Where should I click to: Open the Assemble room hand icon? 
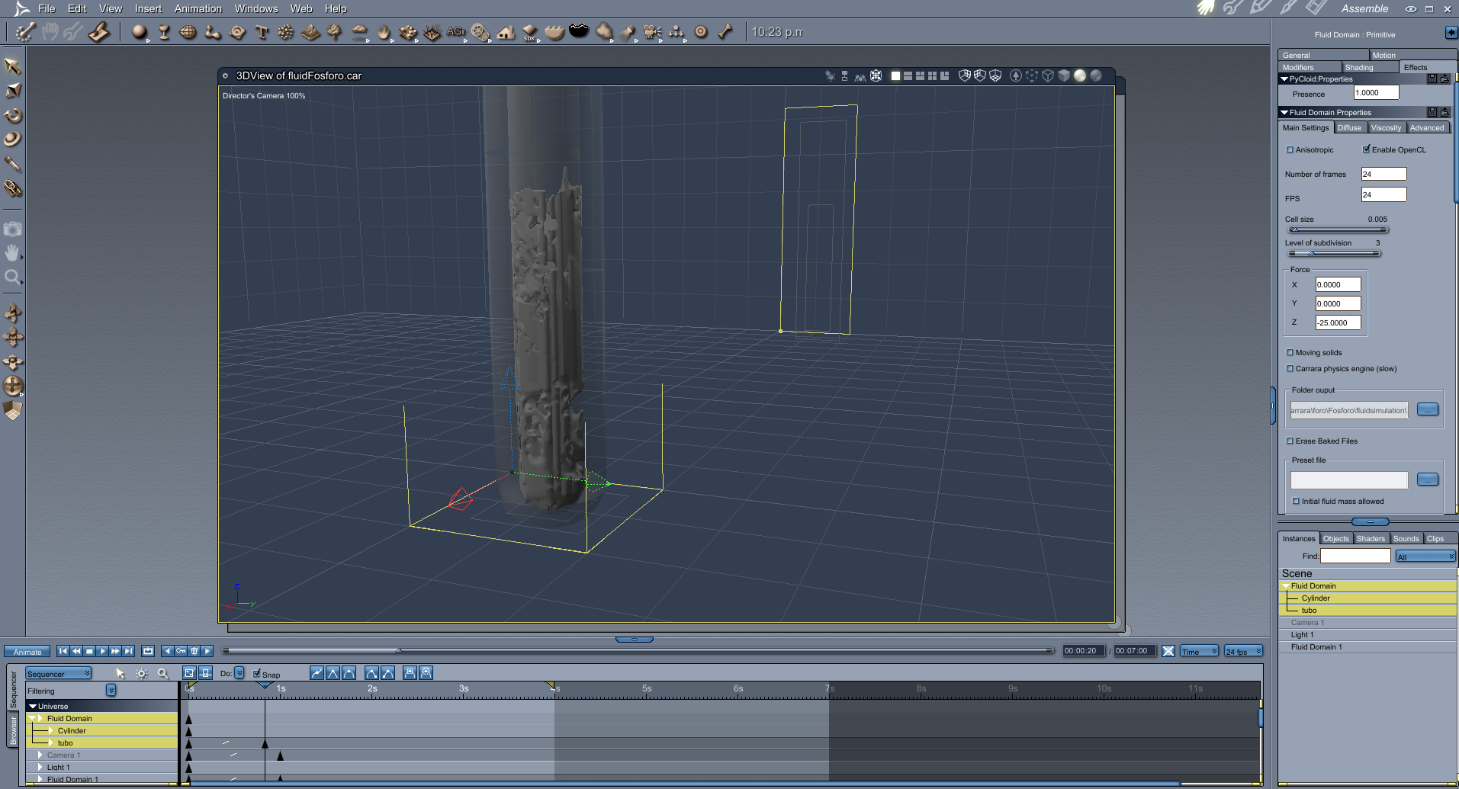pyautogui.click(x=1206, y=8)
